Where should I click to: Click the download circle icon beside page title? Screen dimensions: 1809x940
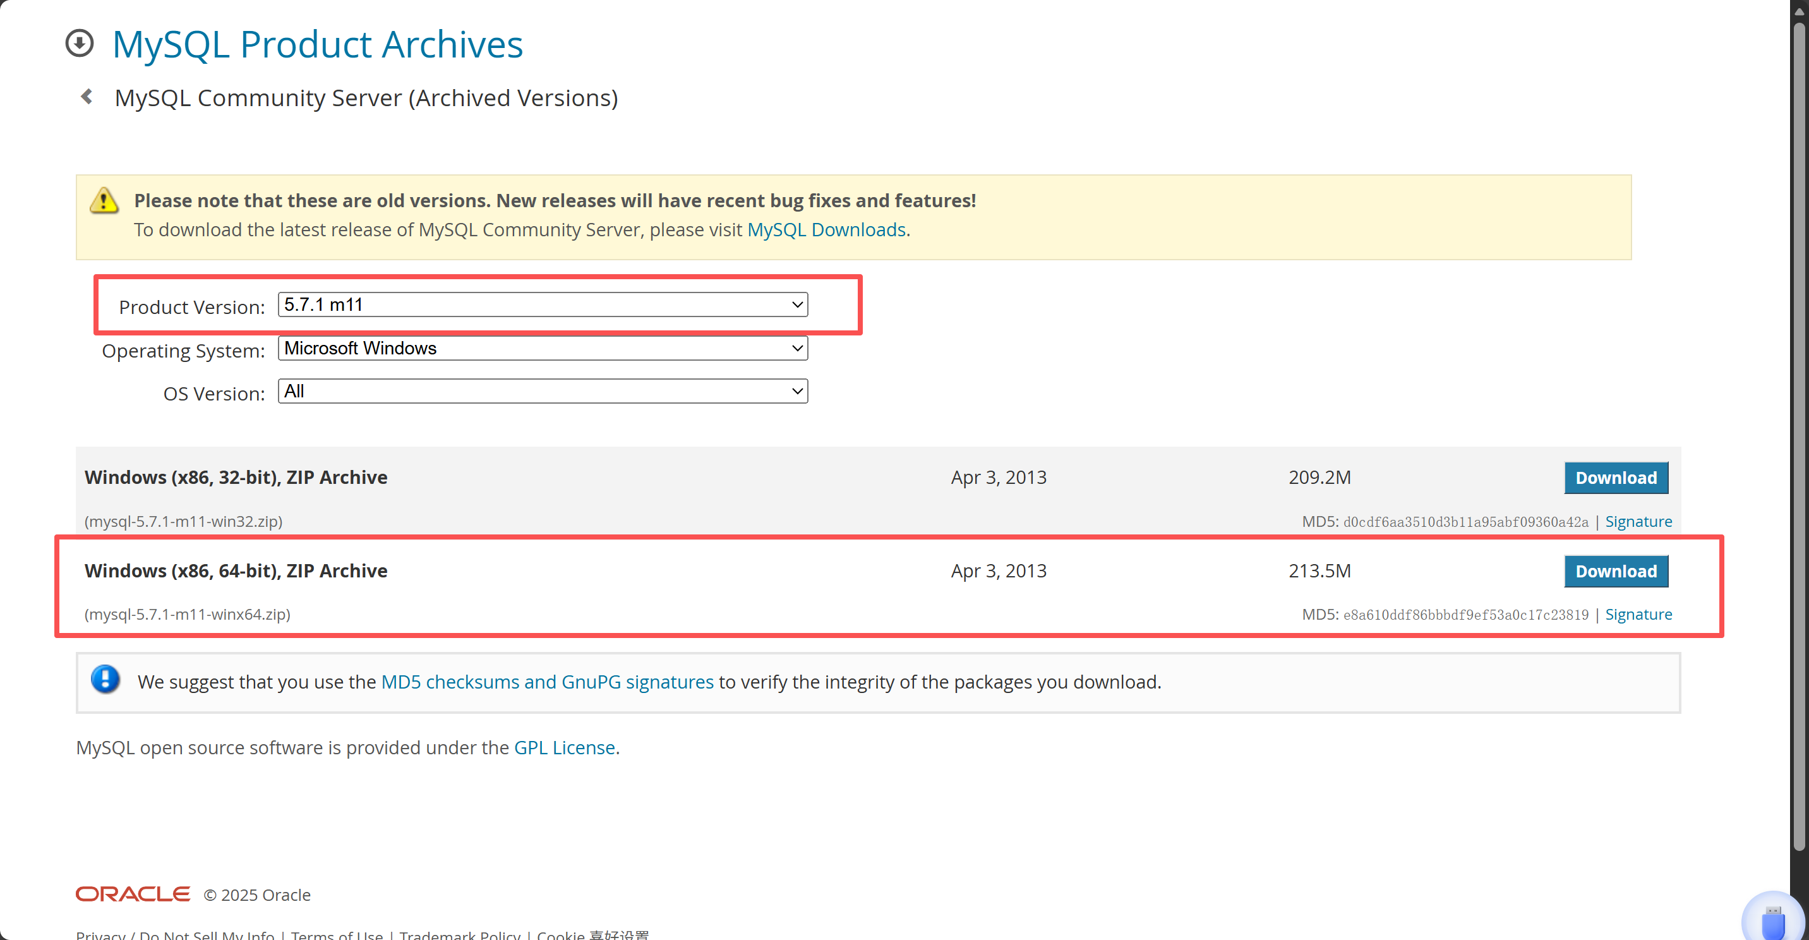coord(80,44)
